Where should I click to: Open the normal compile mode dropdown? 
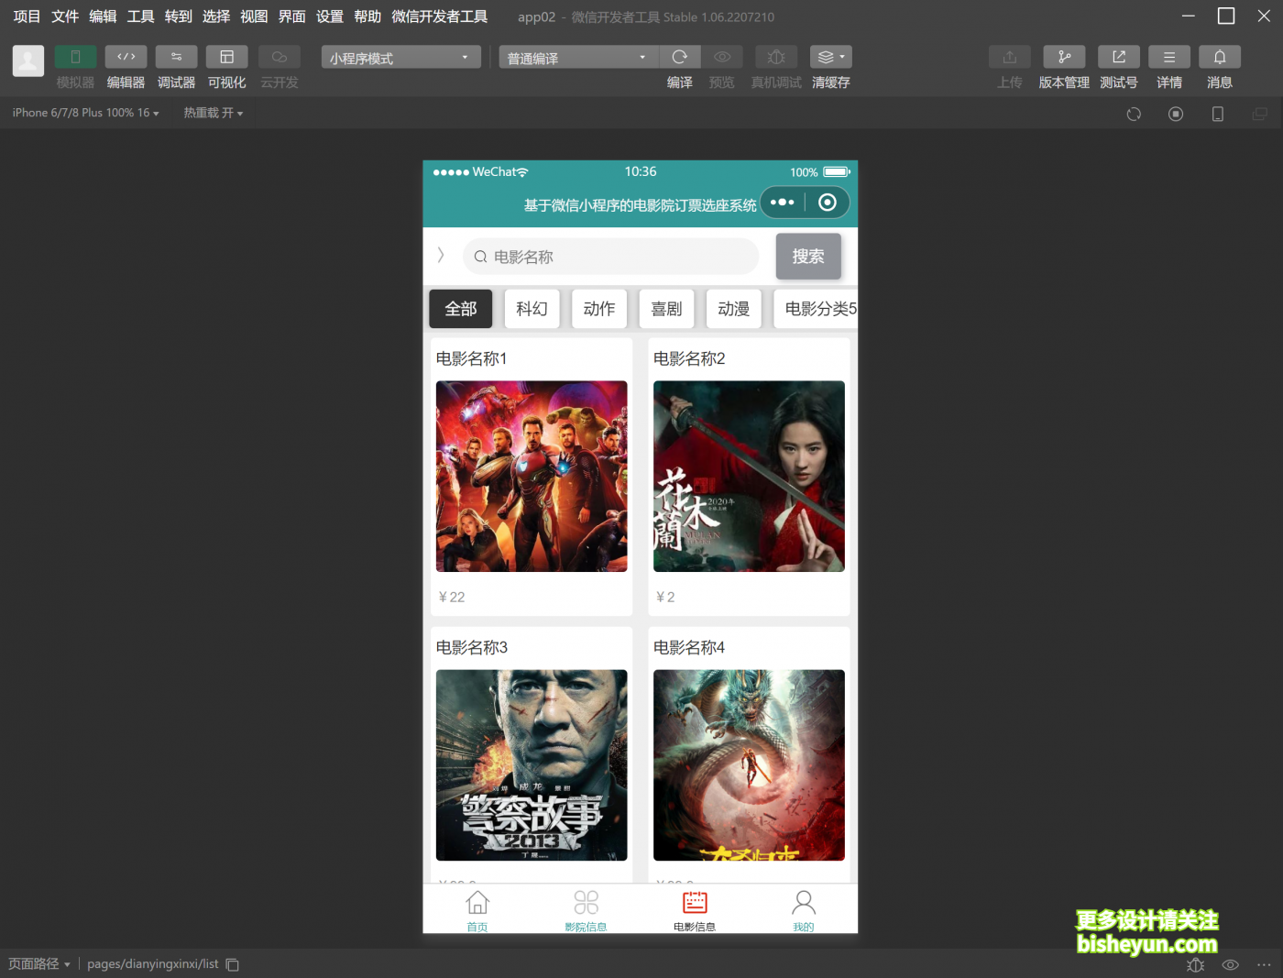[x=577, y=58]
